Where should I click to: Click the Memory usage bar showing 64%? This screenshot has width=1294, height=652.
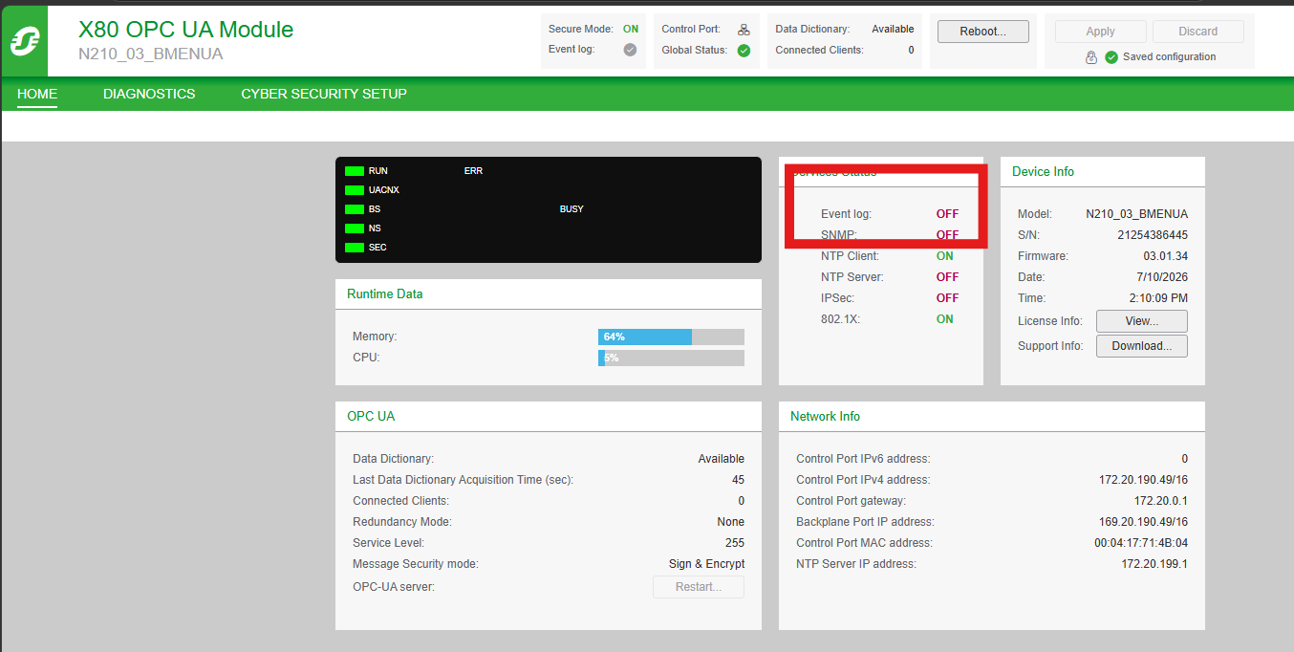click(x=671, y=337)
